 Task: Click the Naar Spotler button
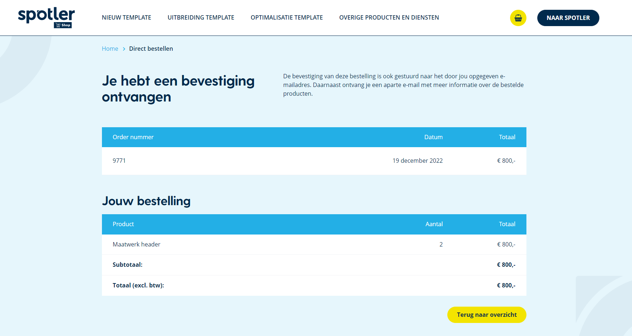(568, 18)
